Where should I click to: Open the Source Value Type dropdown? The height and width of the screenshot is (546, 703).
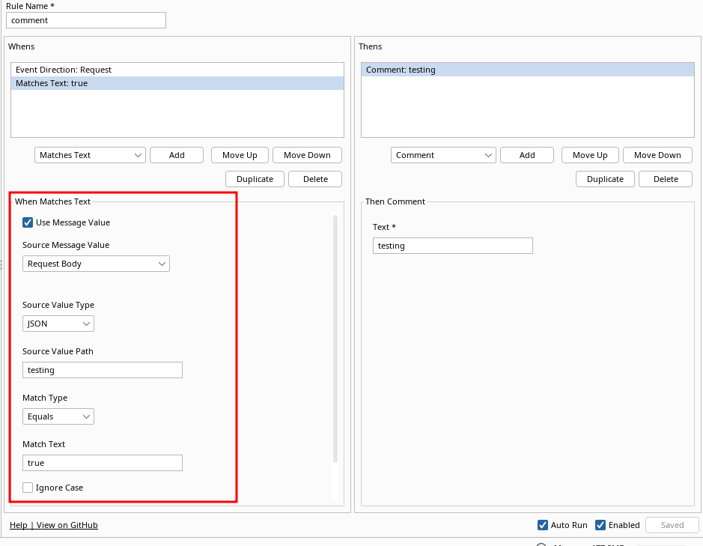tap(58, 323)
